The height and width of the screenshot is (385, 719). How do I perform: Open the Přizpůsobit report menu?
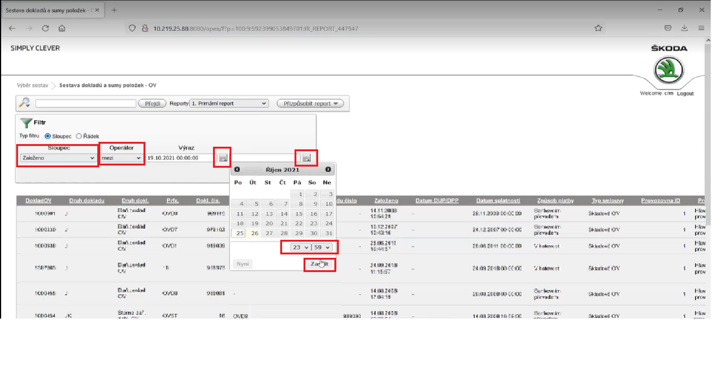click(x=310, y=104)
